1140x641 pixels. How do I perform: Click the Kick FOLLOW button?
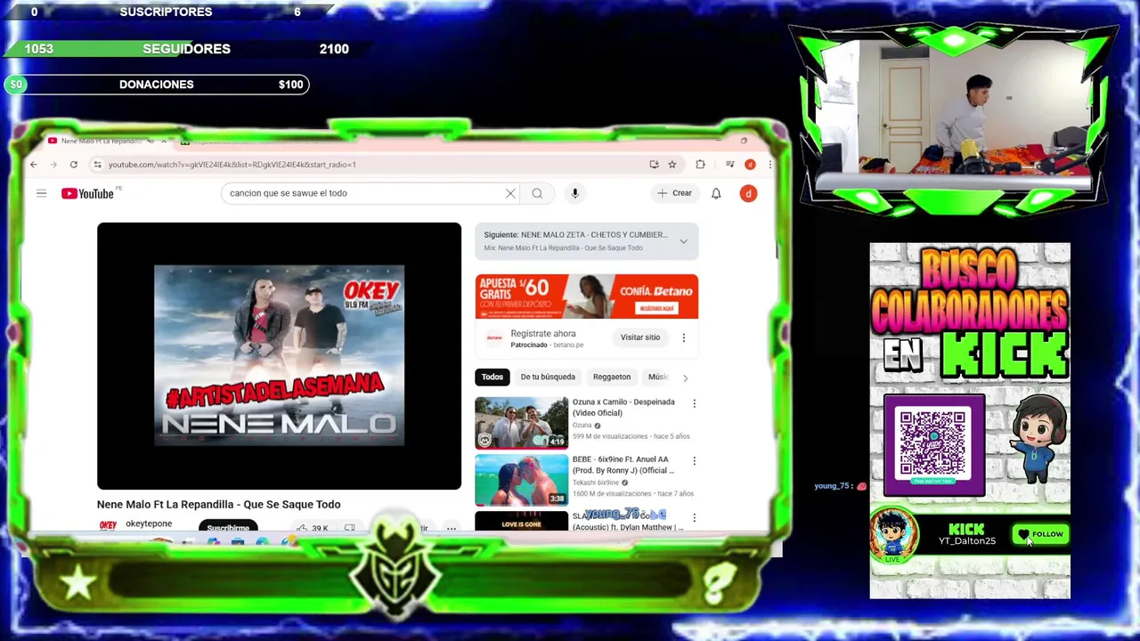click(1039, 534)
